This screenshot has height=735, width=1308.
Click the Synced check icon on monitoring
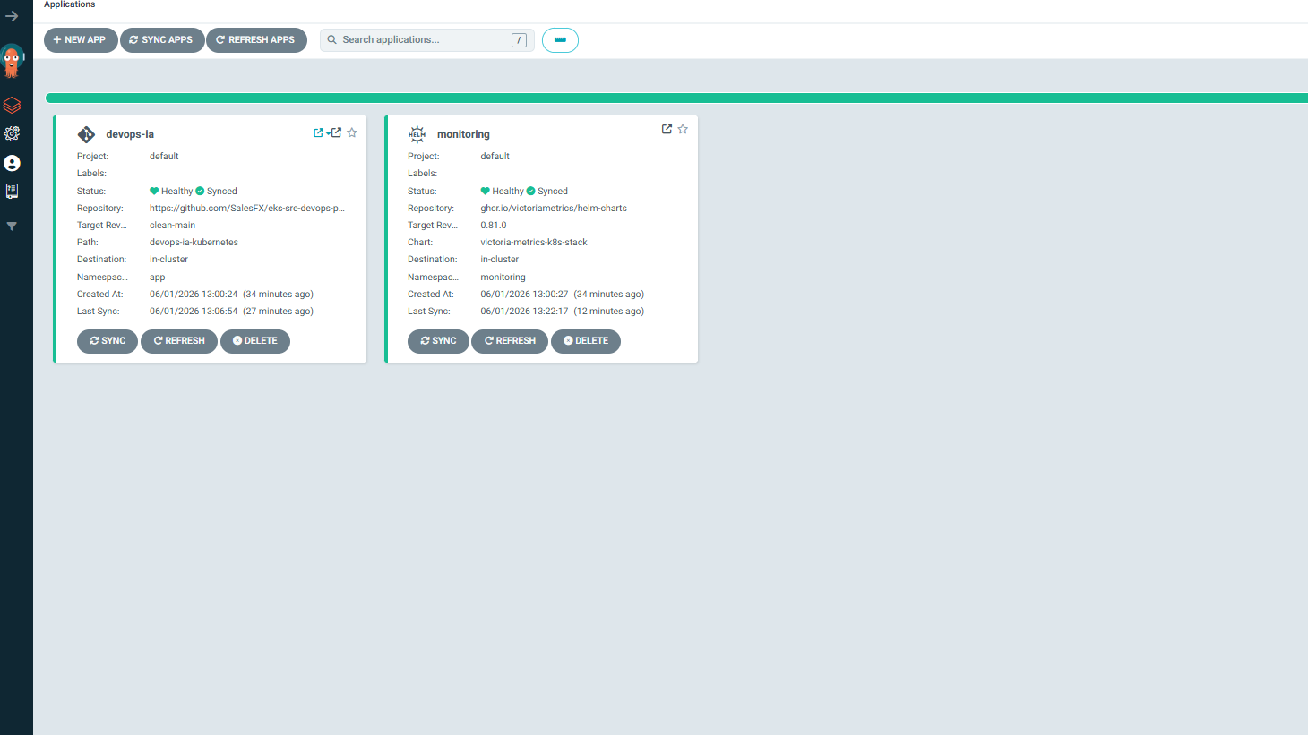tap(530, 191)
